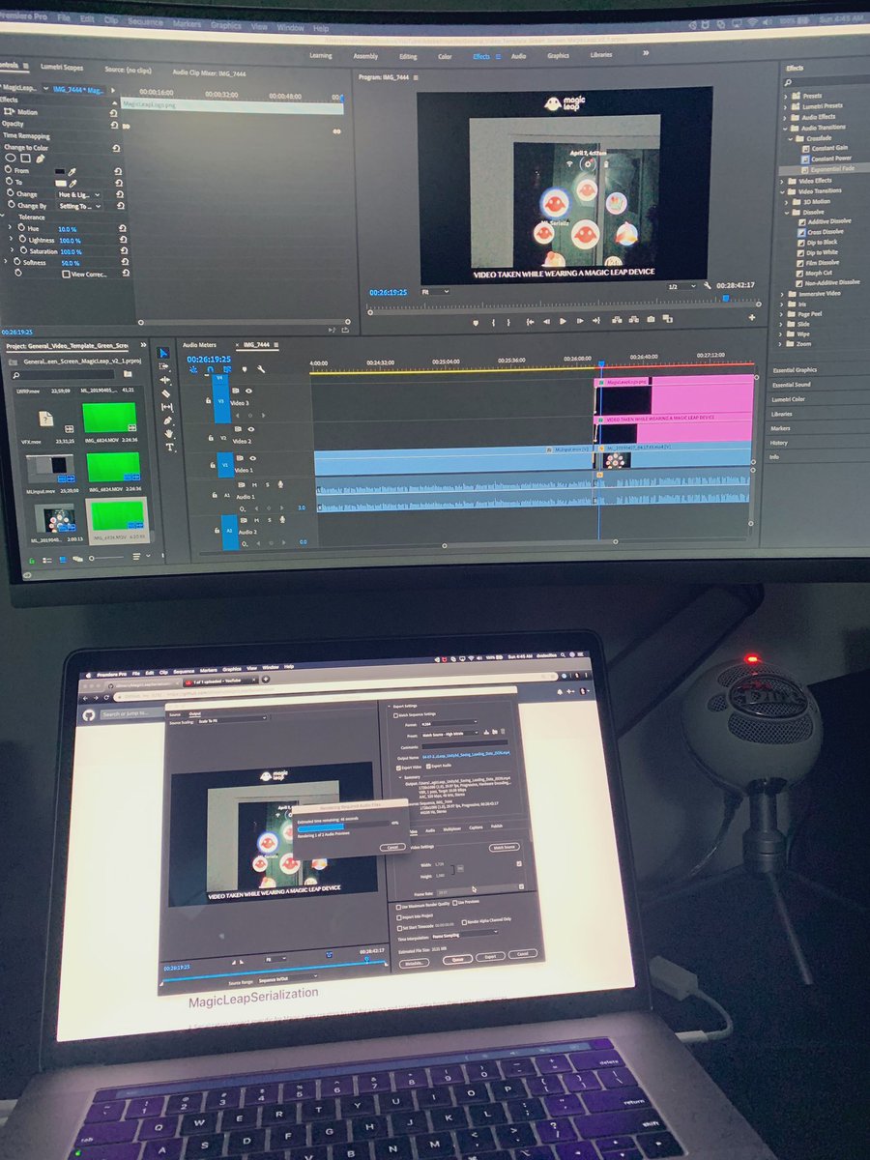Image resolution: width=870 pixels, height=1160 pixels.
Task: Toggle Match Sequence Settings checkbox on laptop
Action: (394, 713)
